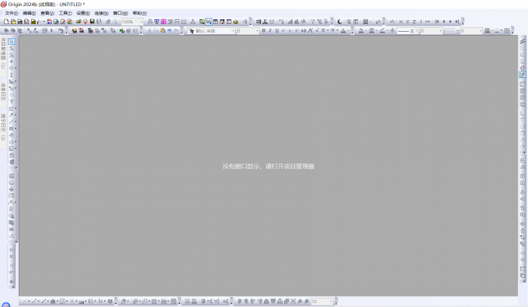528x307 pixels.
Task: Toggle Bold text formatting
Action: coord(264,30)
